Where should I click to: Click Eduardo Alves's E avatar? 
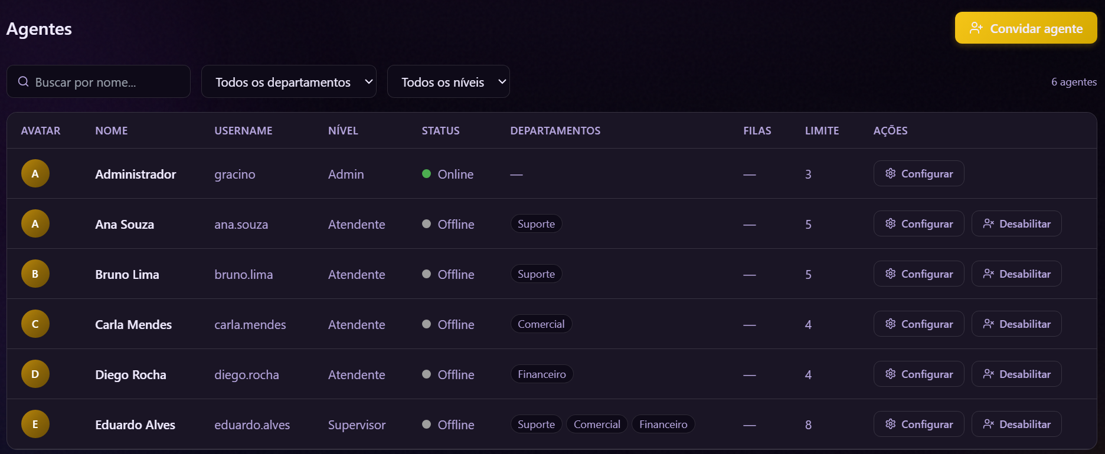35,425
